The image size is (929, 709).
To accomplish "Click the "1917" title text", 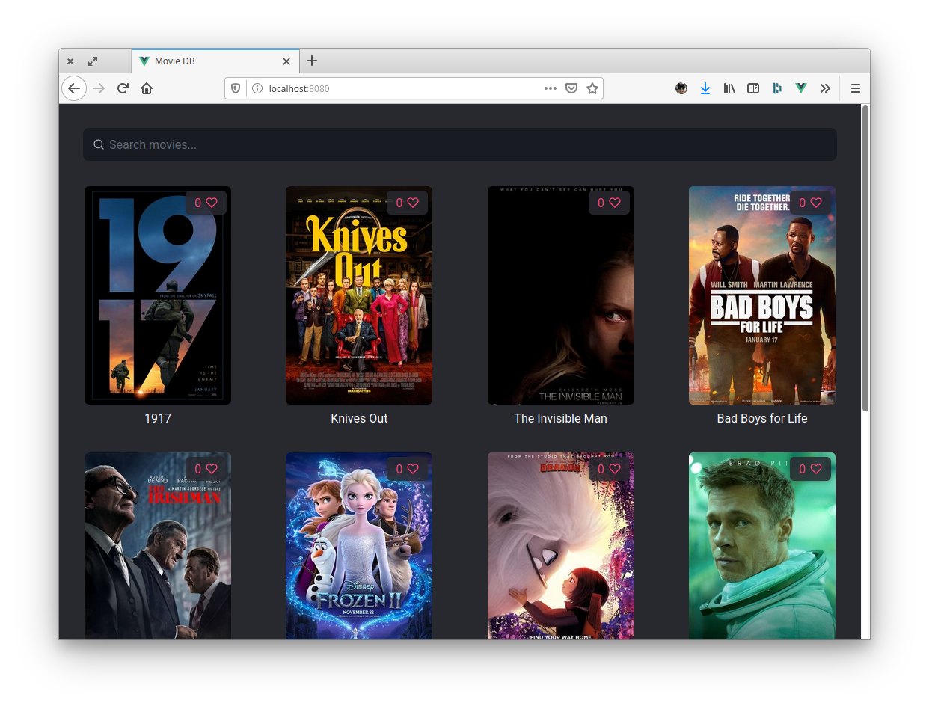I will pos(158,418).
